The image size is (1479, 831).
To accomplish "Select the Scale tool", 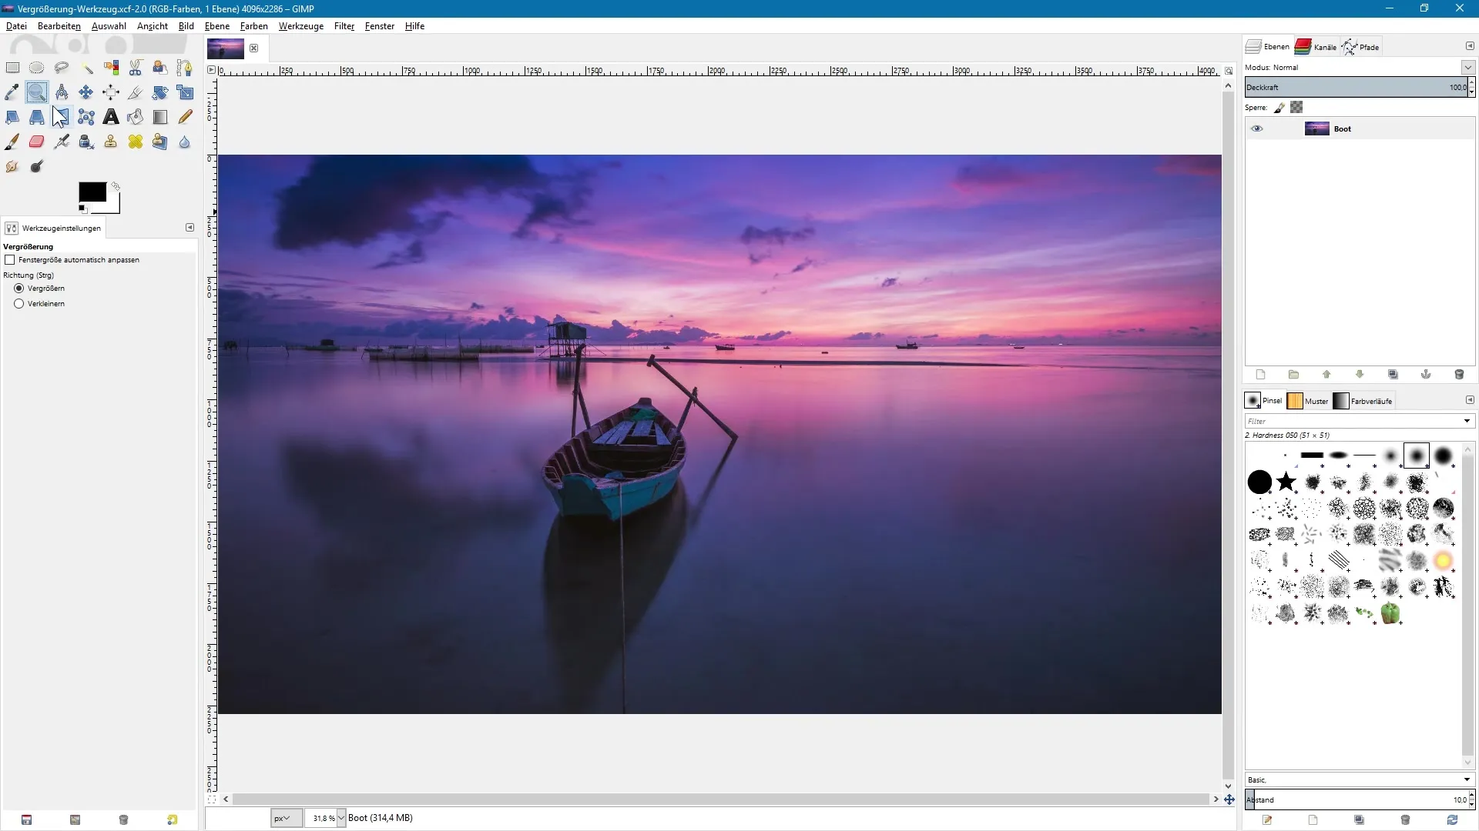I will (185, 92).
